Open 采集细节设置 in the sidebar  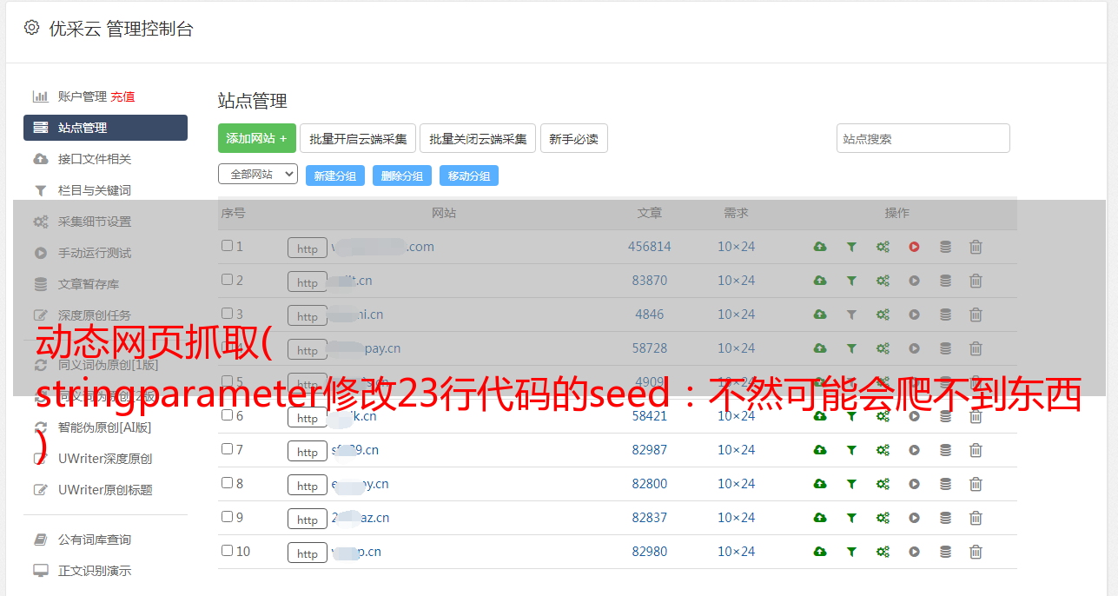tap(95, 222)
